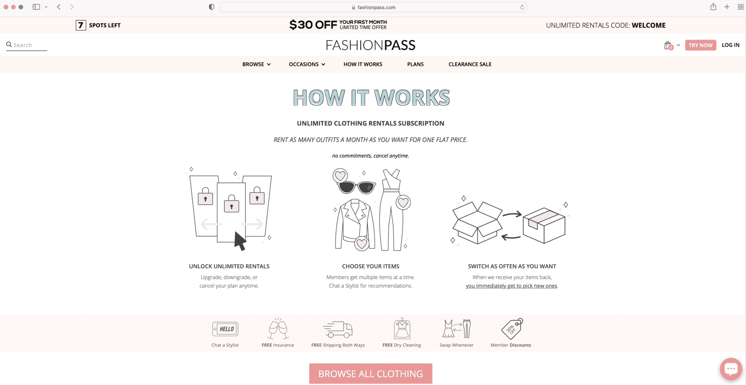This screenshot has height=385, width=746.
Task: Click the Free Shipping truck icon
Action: point(338,329)
